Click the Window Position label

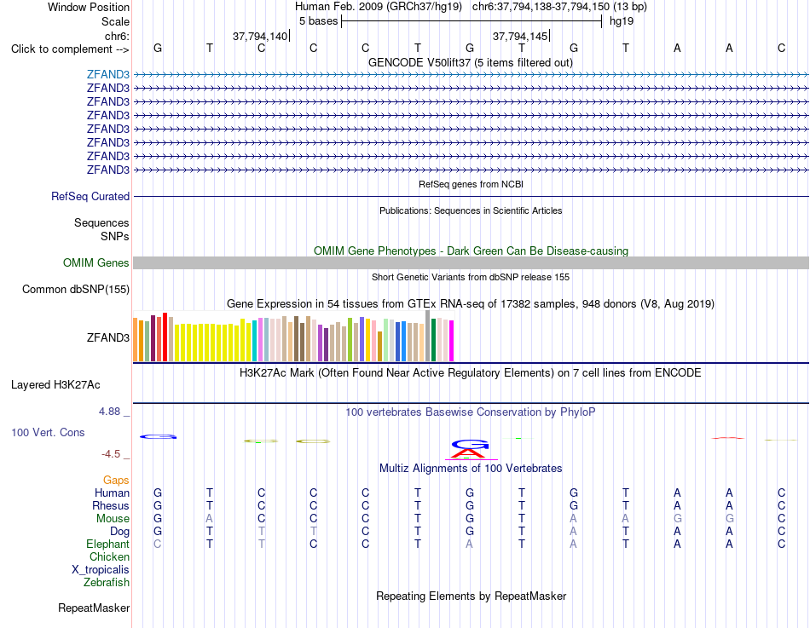point(89,7)
